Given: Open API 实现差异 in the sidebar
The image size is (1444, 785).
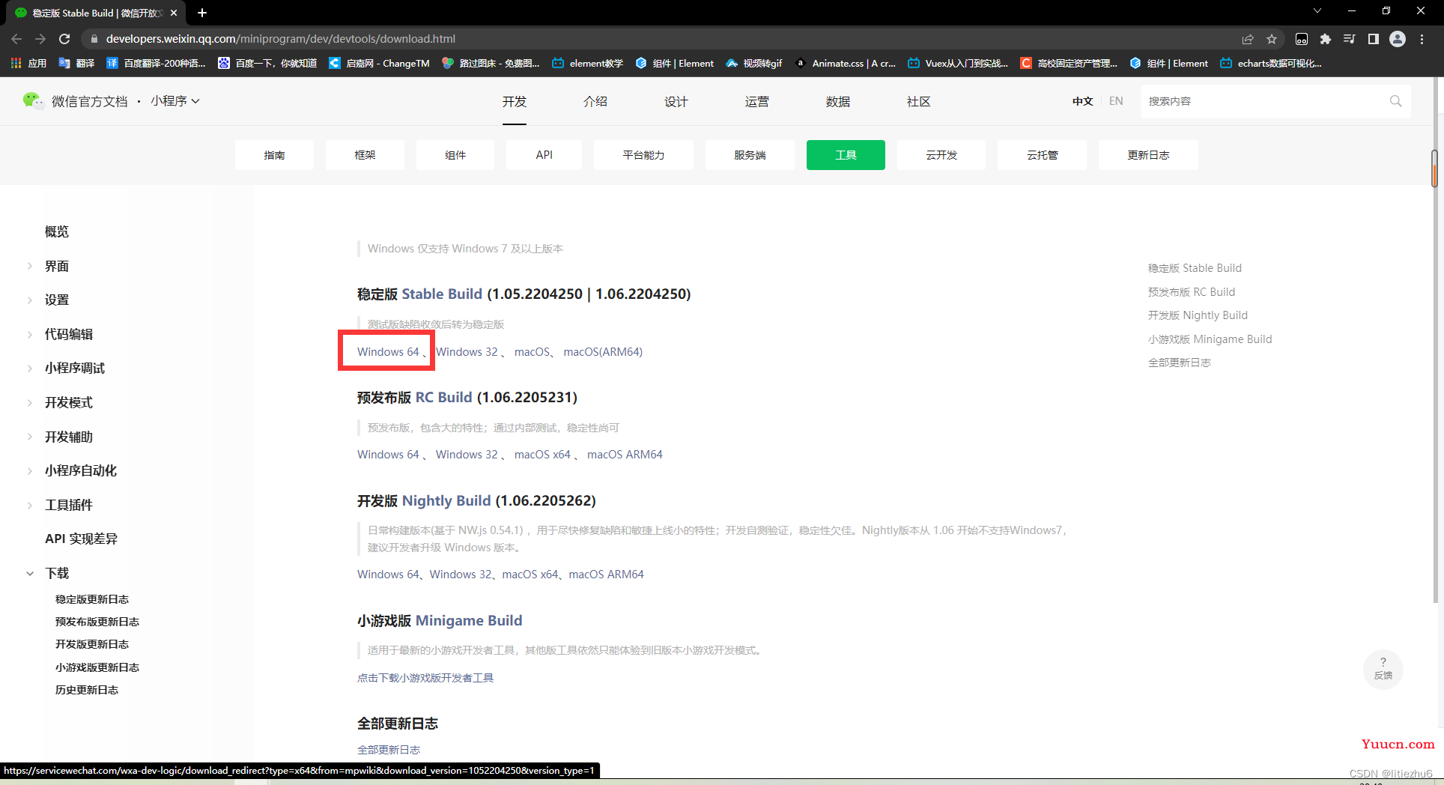Looking at the screenshot, I should [x=81, y=539].
